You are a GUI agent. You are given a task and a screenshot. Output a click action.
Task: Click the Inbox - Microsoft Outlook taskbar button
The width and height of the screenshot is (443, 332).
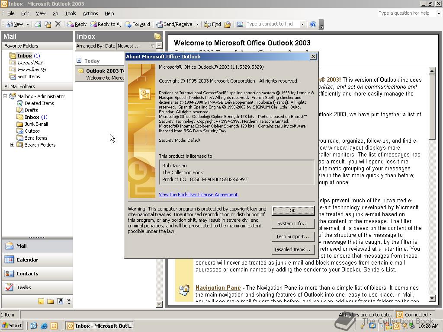pos(100,326)
